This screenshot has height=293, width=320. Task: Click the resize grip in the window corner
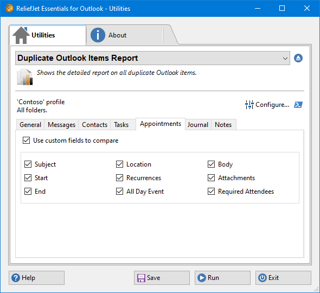pyautogui.click(x=316, y=289)
